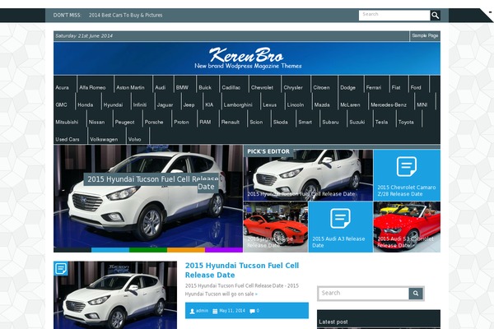Go to the Ferrari category
Image resolution: width=494 pixels, height=329 pixels.
coord(373,87)
